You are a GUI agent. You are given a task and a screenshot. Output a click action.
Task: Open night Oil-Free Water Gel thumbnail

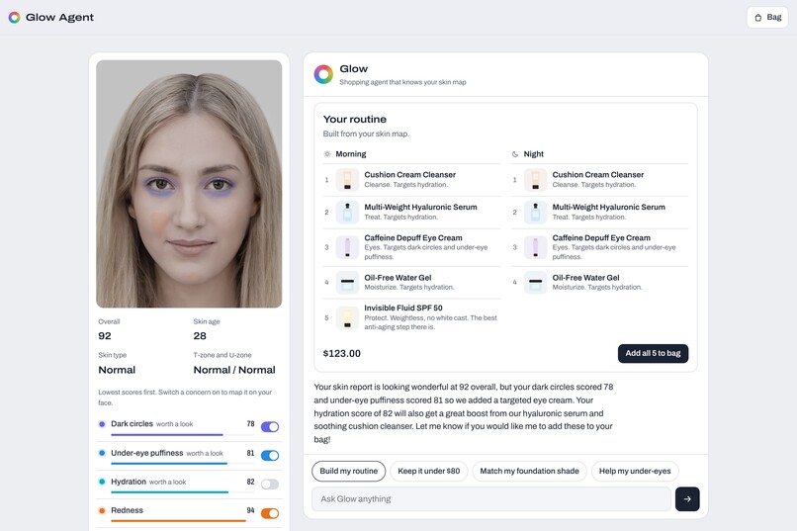(535, 282)
